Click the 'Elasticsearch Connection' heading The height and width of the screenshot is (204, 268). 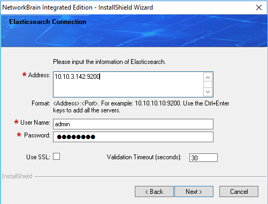coord(48,22)
